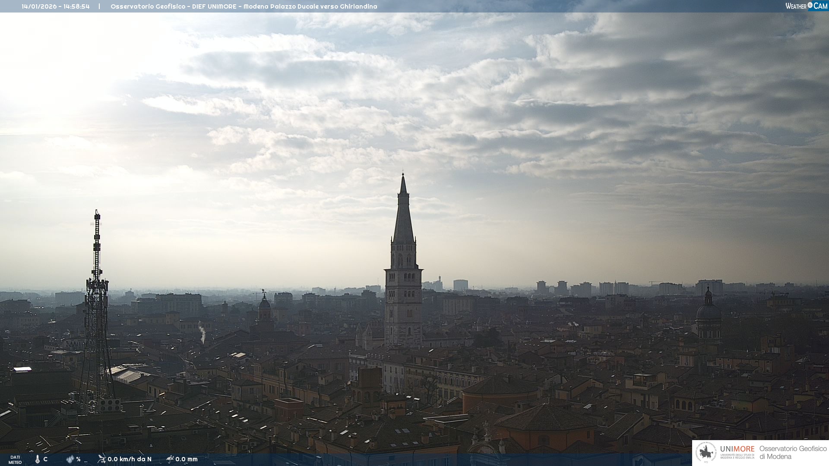The image size is (829, 466).
Task: Click the UNIMORE horseman seal emblem
Action: coord(706,453)
